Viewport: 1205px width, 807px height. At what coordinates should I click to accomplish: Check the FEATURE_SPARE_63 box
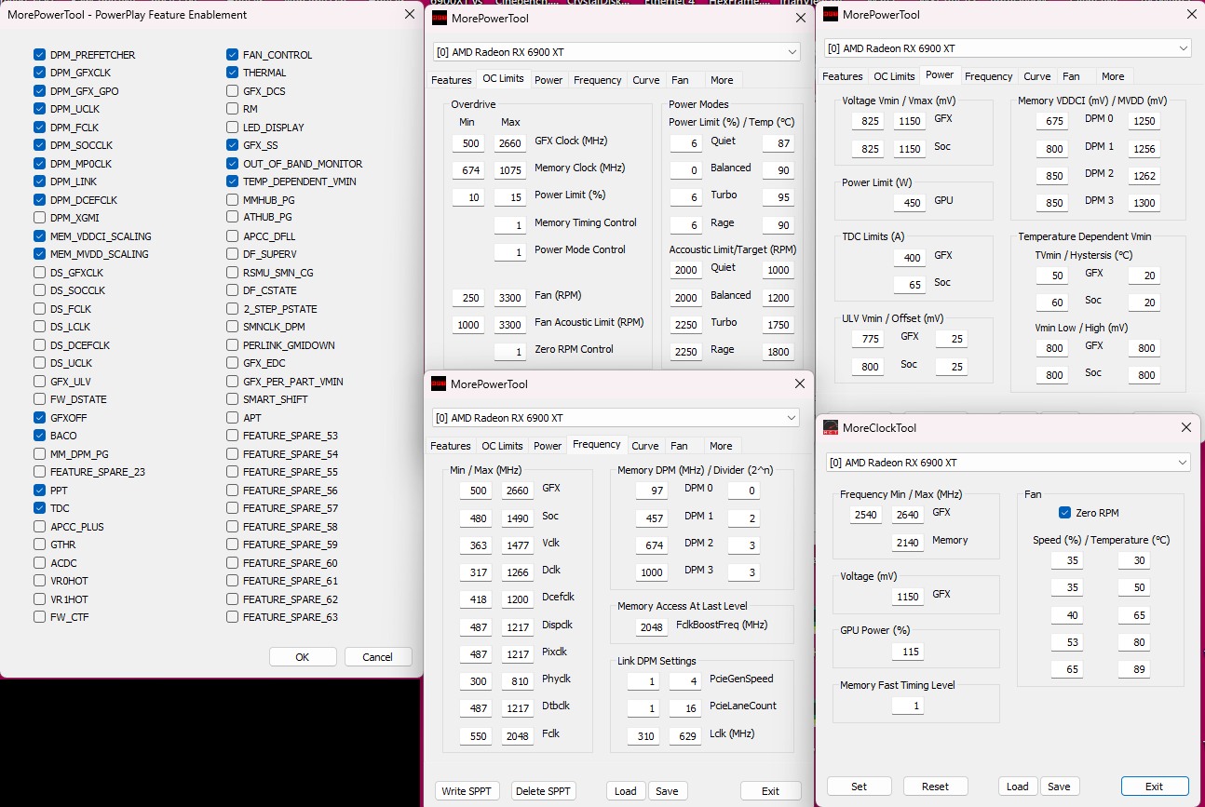[232, 617]
